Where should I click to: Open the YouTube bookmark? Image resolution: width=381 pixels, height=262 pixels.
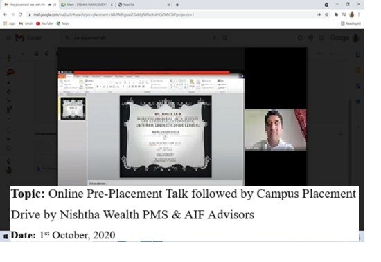point(44,24)
